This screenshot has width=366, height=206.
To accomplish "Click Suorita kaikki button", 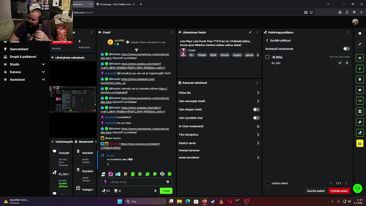I will (x=316, y=191).
